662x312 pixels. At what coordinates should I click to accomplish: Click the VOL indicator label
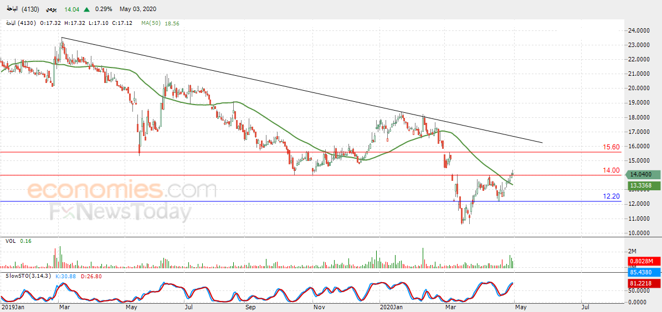point(10,241)
